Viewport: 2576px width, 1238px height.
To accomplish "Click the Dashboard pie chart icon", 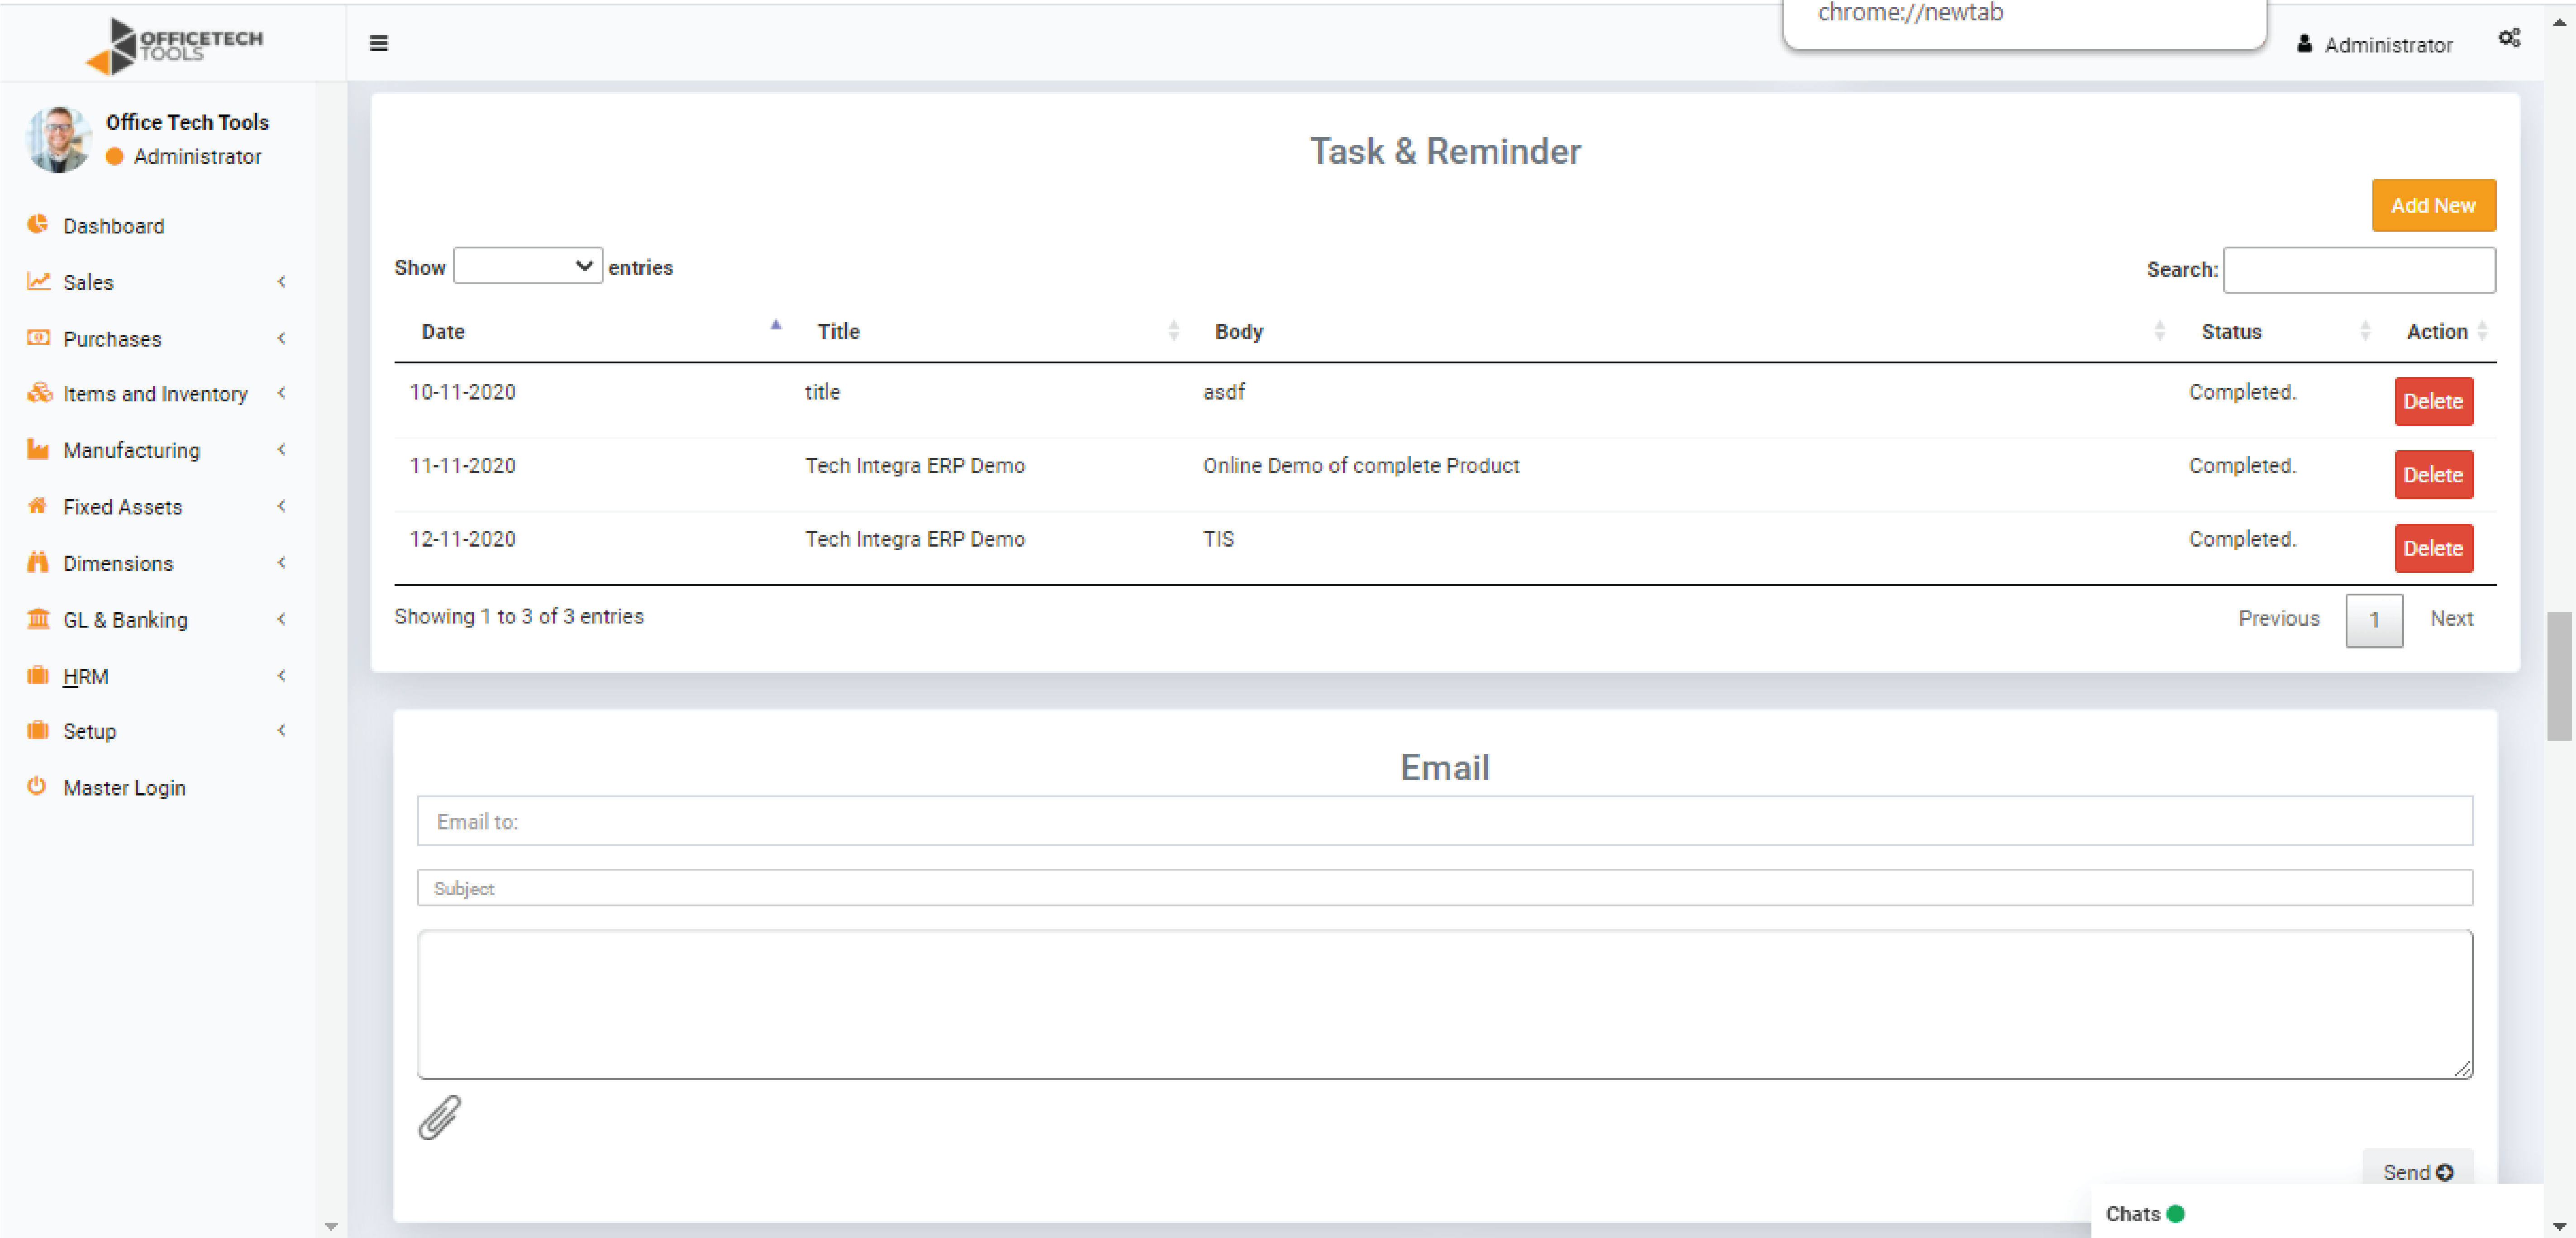I will point(38,224).
